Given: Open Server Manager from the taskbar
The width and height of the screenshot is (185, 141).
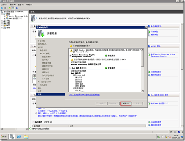Looking at the screenshot, I should pyautogui.click(x=12, y=137).
